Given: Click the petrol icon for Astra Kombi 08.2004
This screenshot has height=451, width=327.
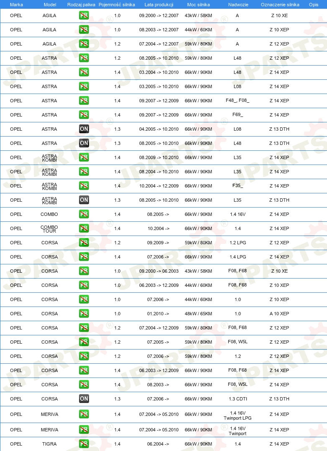Looking at the screenshot, I should click(x=84, y=172).
